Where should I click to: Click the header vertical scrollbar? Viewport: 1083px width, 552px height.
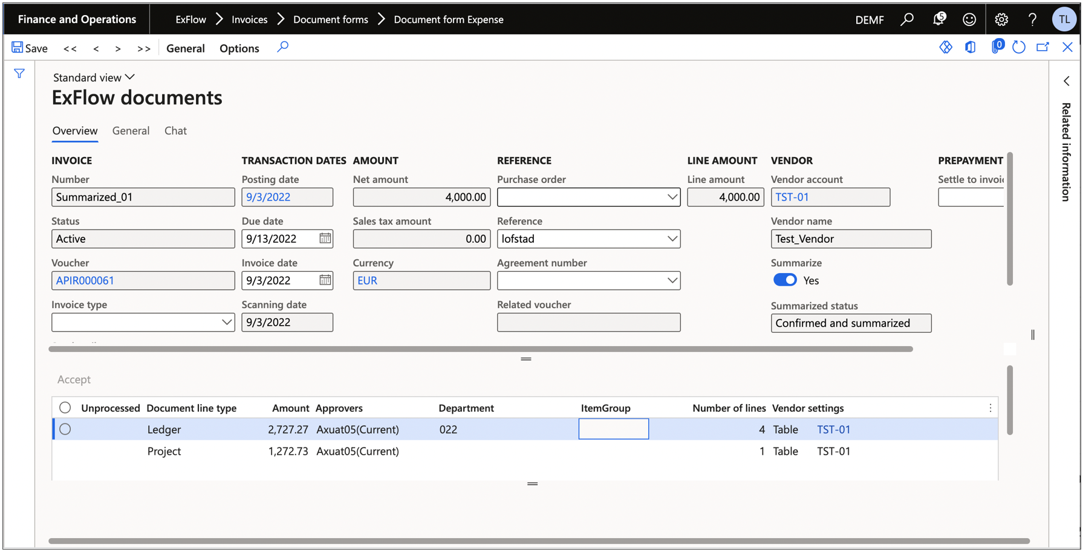(1010, 219)
